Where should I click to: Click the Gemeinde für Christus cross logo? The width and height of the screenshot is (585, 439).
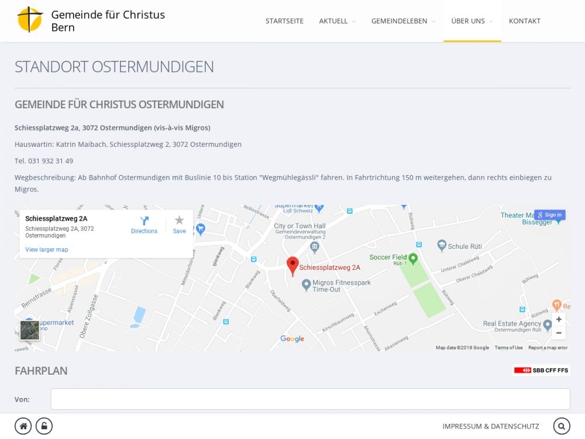point(30,20)
